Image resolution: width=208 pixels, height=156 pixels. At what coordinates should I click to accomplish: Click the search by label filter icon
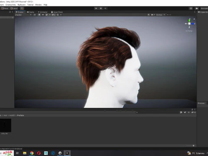(185, 112)
